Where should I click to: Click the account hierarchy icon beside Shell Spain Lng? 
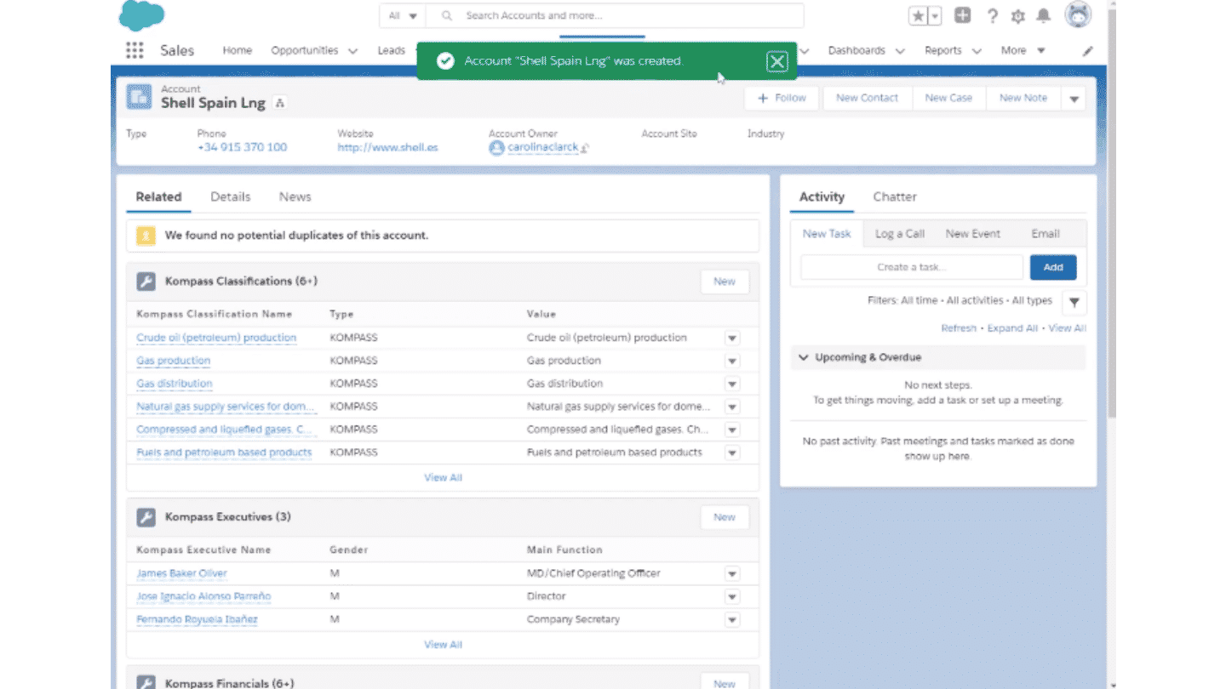(280, 103)
